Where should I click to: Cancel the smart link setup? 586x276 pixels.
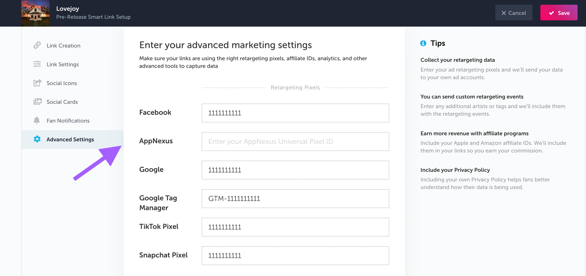514,13
